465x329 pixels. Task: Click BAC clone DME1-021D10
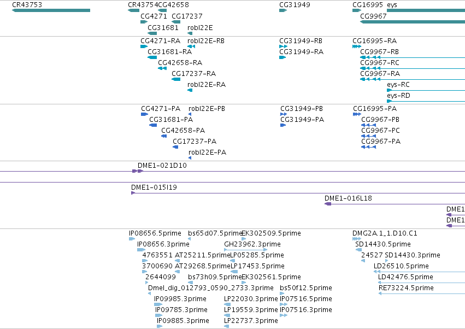point(162,166)
